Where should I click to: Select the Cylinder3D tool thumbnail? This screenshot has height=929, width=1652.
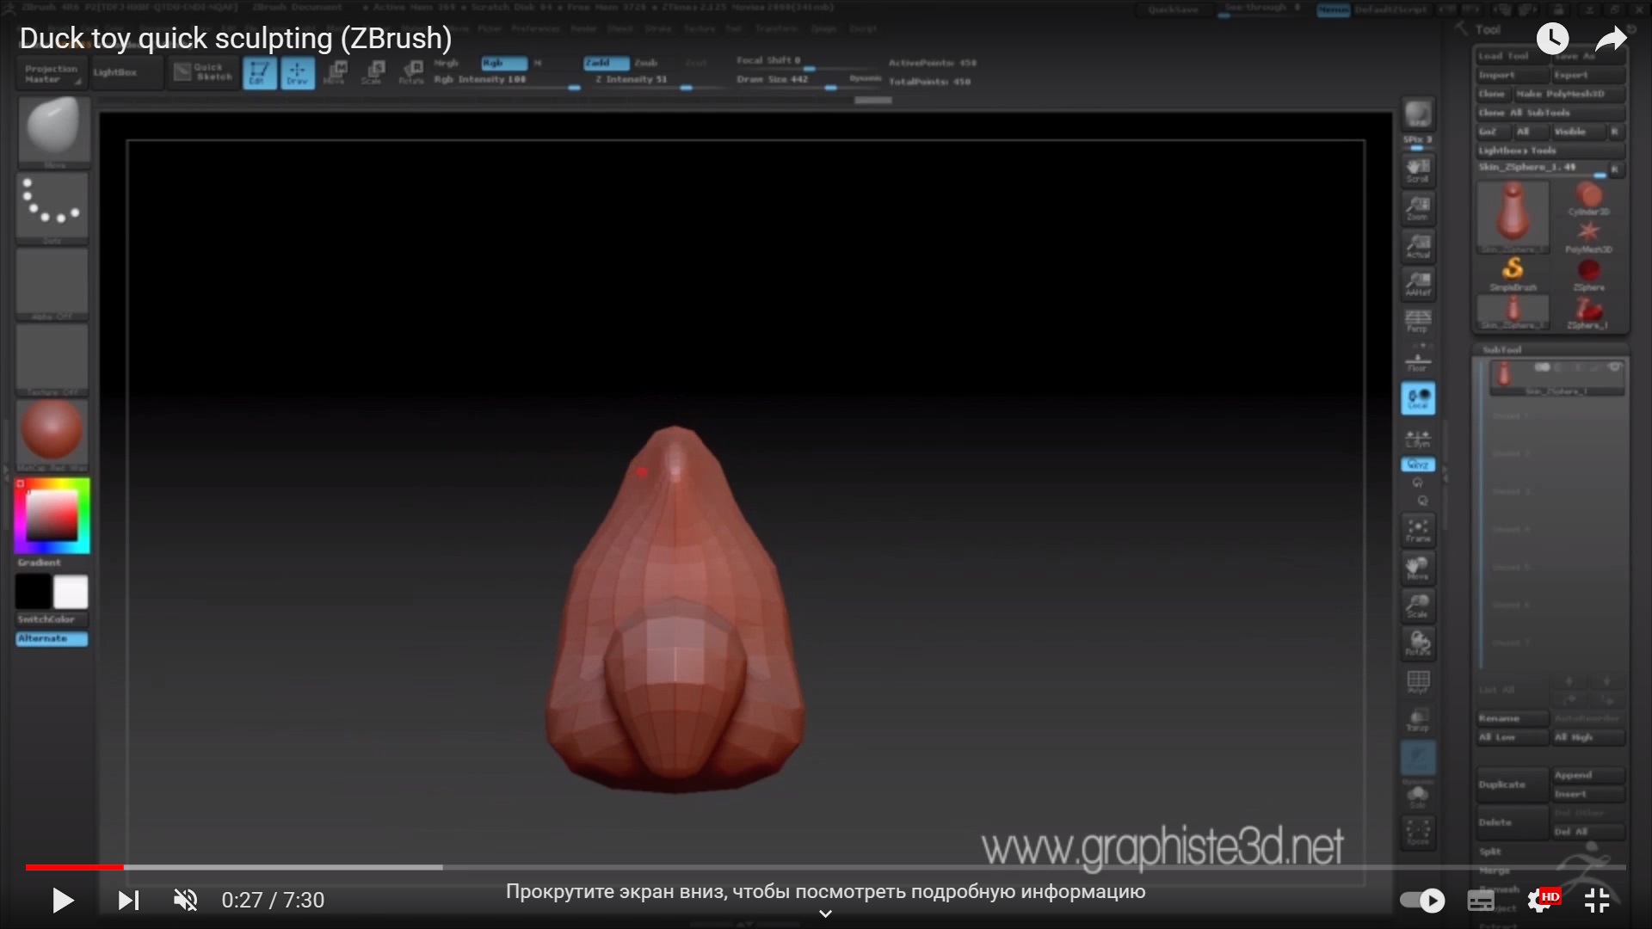pyautogui.click(x=1588, y=199)
